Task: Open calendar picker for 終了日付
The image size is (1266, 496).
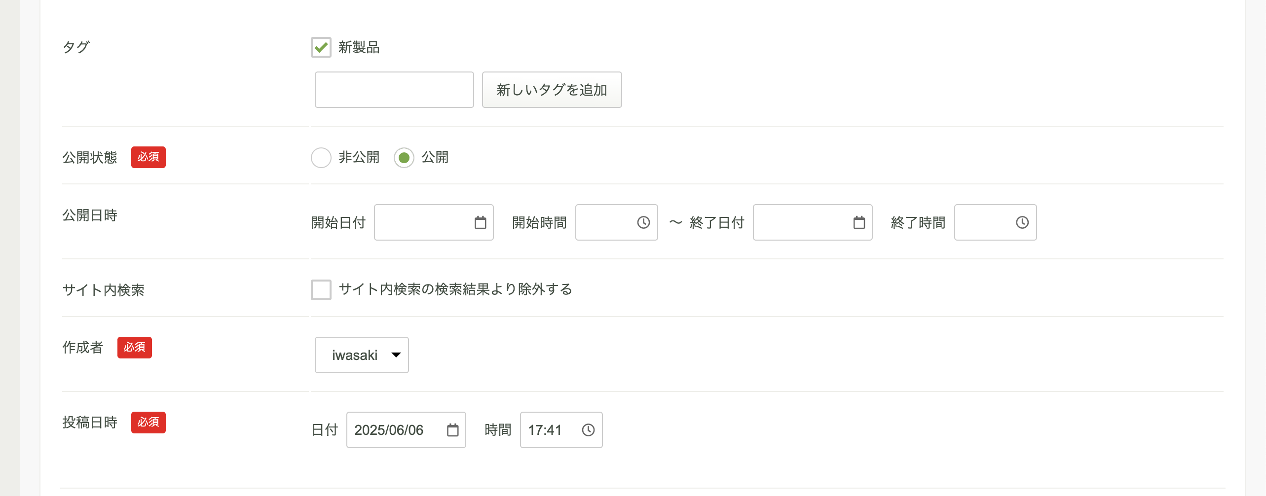Action: tap(859, 222)
